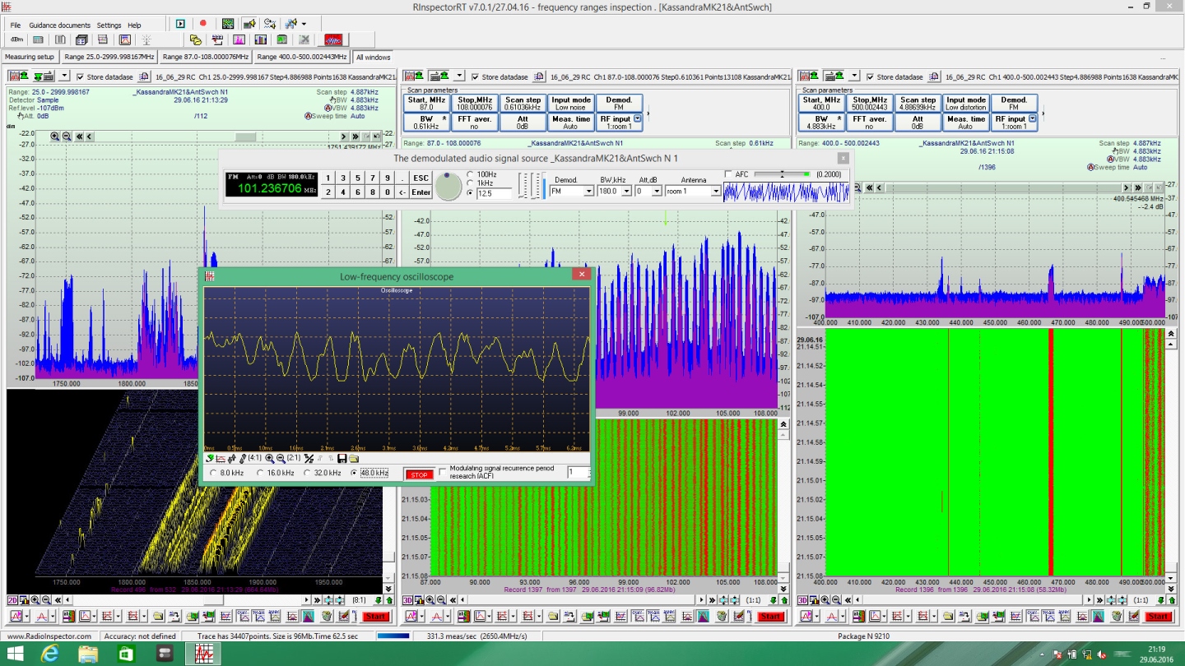Open the Guidance documents menu
The width and height of the screenshot is (1185, 666).
(59, 25)
